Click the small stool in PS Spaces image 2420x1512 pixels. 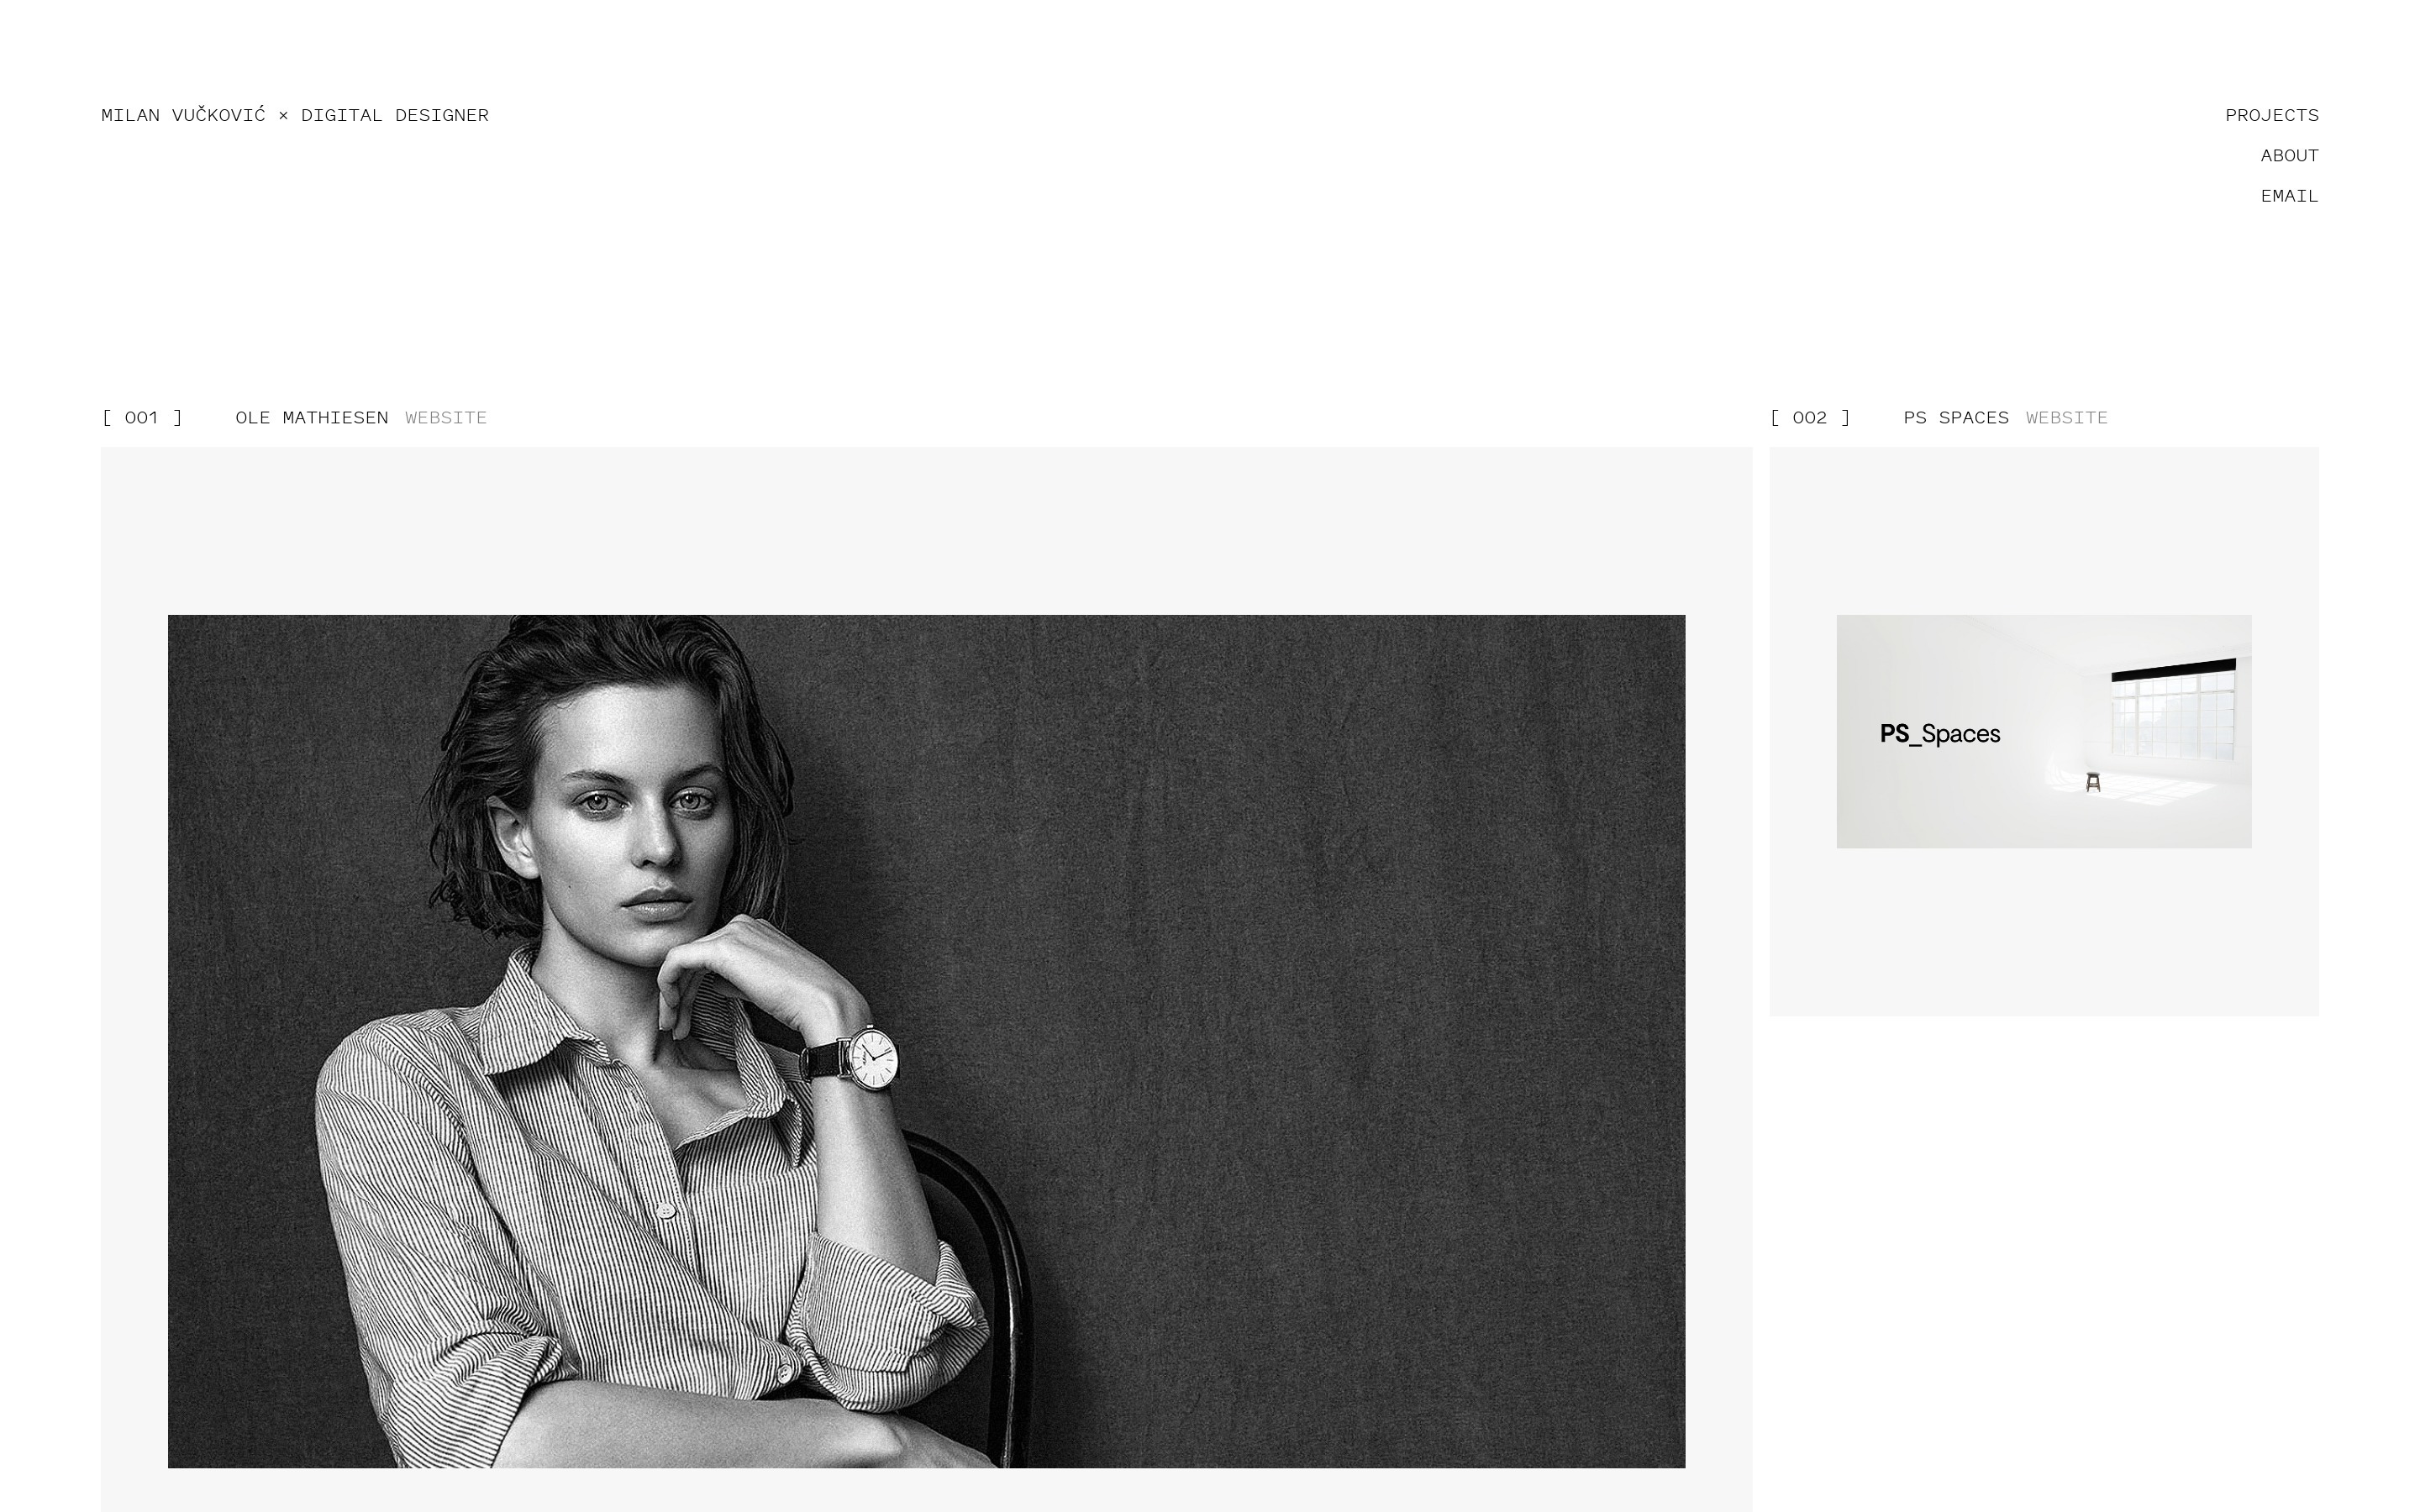2093,782
